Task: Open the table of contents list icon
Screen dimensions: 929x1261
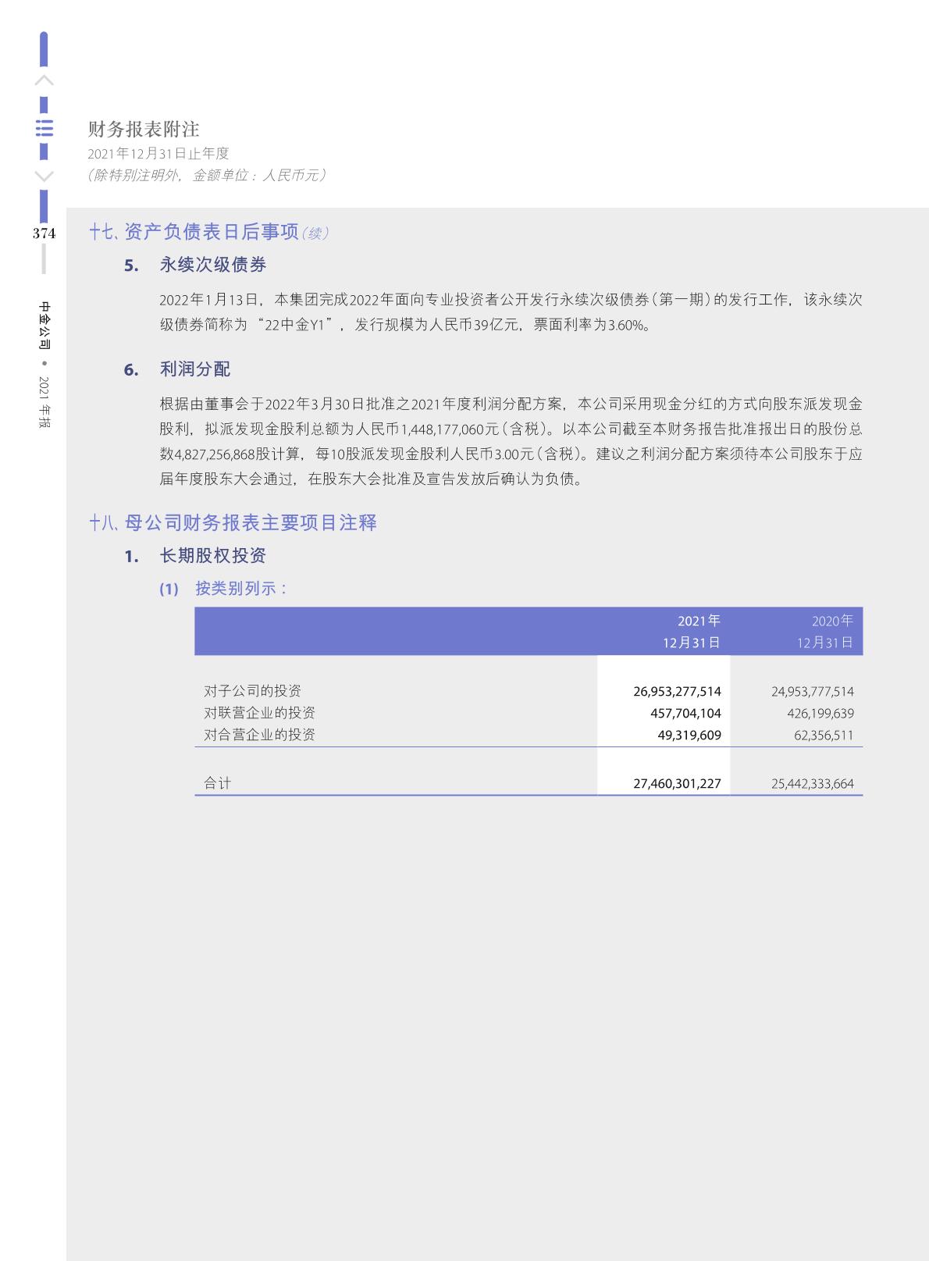Action: point(44,128)
